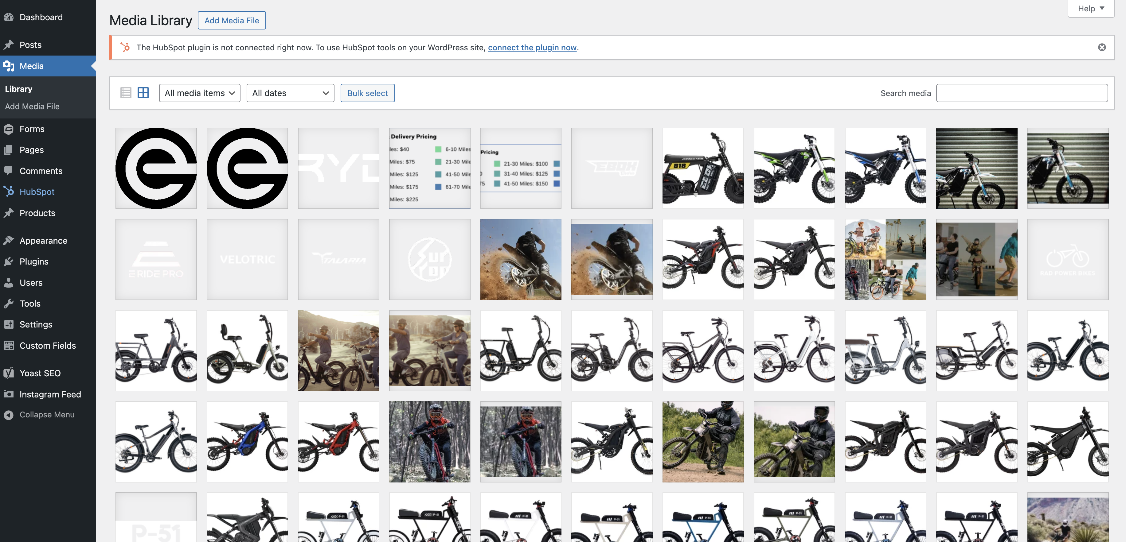This screenshot has width=1126, height=542.
Task: Open the Posts section from sidebar
Action: pos(31,45)
